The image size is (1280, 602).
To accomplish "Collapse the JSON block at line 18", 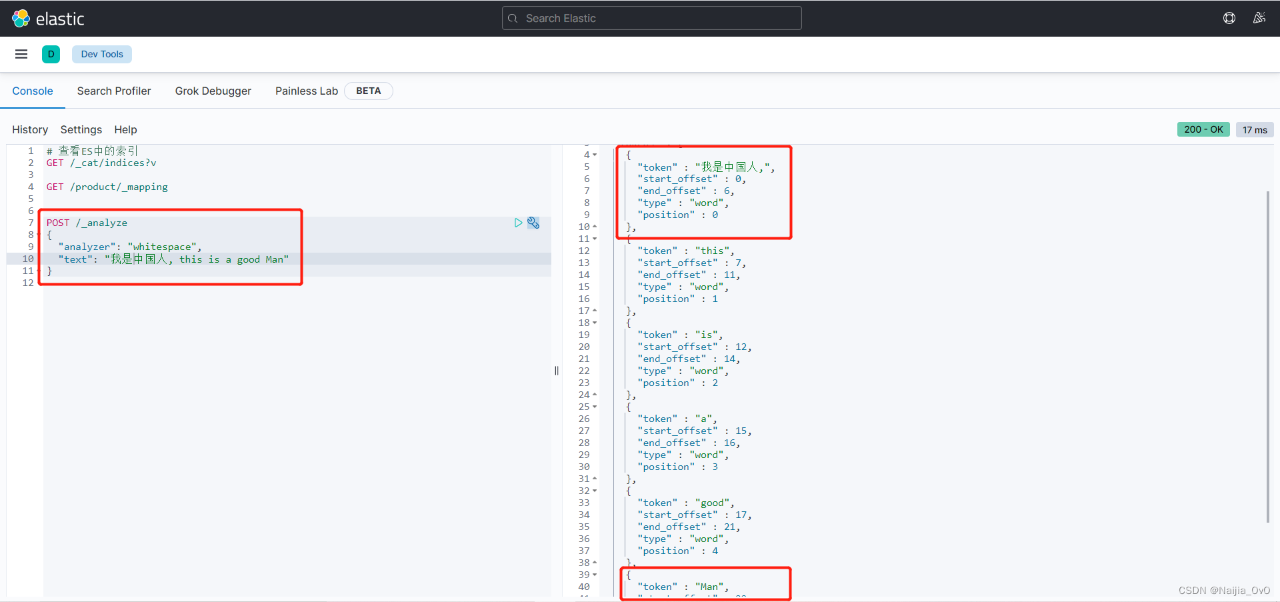I will [x=593, y=323].
